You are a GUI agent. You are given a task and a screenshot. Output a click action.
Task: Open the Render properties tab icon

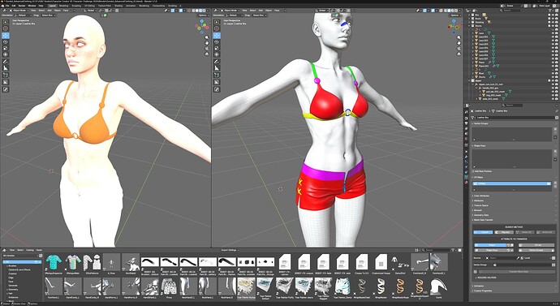(x=467, y=118)
